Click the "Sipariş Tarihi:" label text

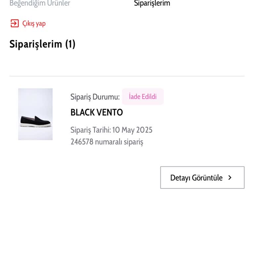[x=90, y=130]
